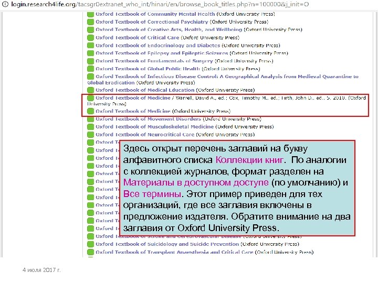Open Oxford Textbook of Correctional Psychiatry

pos(152,21)
